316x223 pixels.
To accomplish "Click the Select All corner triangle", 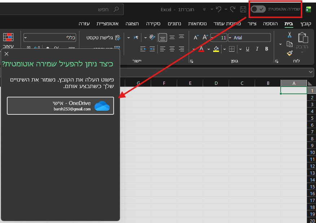I will point(310,83).
